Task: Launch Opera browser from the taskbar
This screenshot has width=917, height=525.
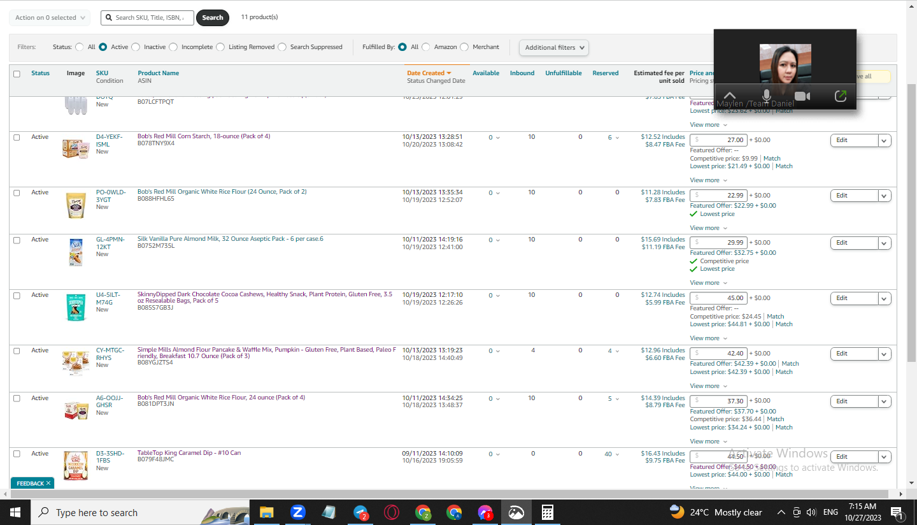Action: (392, 512)
